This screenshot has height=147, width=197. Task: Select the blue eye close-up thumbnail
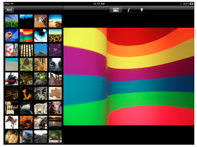pyautogui.click(x=41, y=36)
